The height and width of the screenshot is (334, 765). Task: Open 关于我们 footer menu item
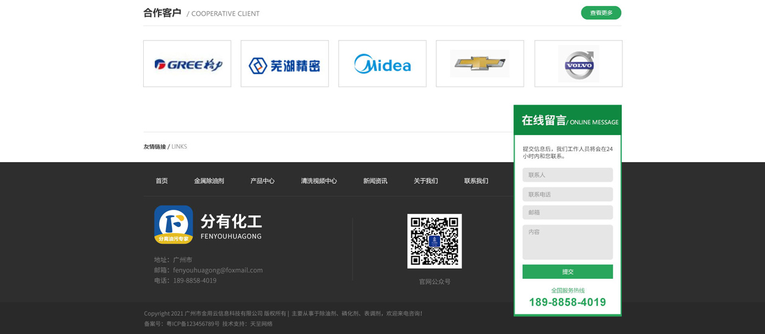(x=426, y=181)
